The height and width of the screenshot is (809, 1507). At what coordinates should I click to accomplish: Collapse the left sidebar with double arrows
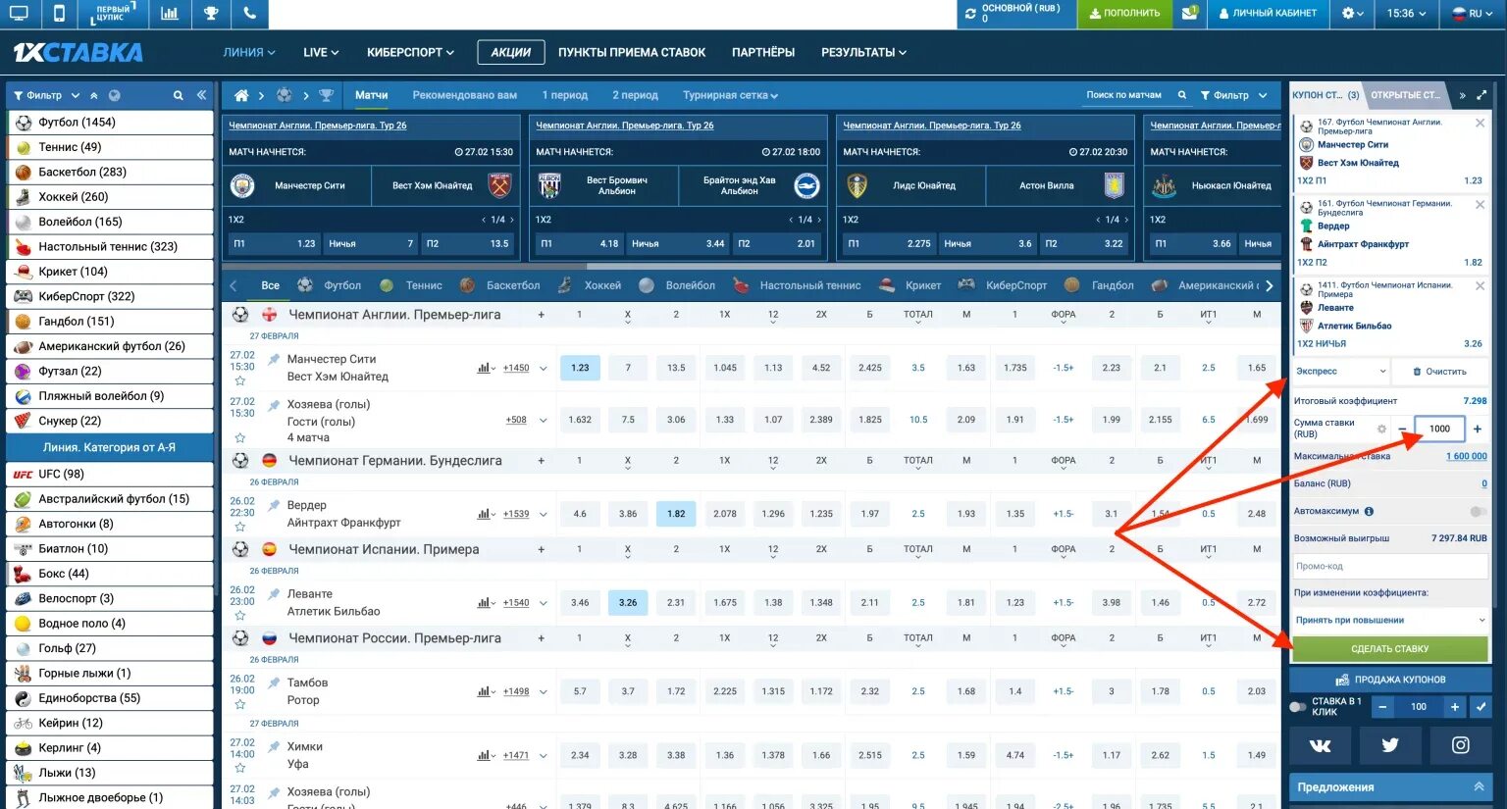201,95
